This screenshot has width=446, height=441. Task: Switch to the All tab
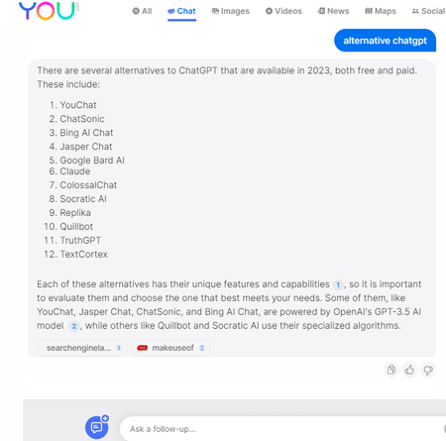[x=142, y=11]
